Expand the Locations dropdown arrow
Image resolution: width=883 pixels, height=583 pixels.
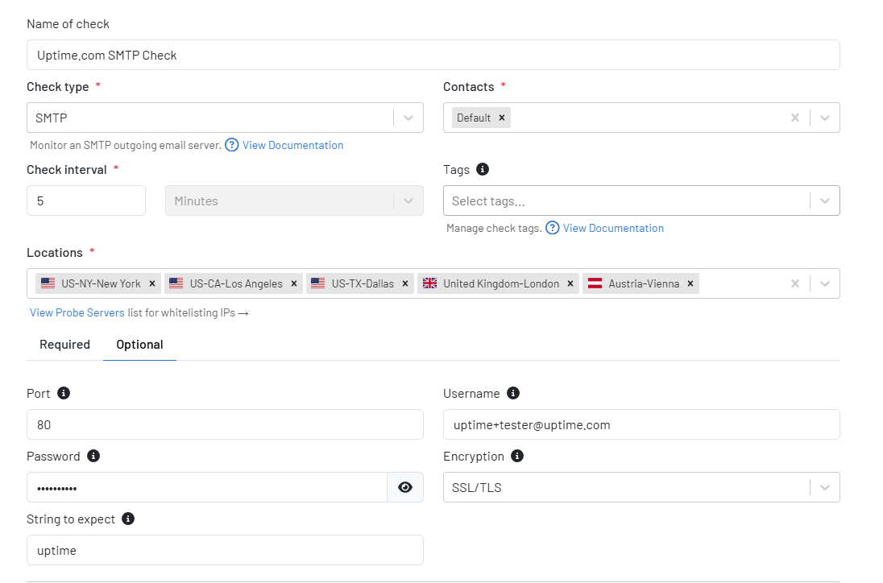point(824,283)
